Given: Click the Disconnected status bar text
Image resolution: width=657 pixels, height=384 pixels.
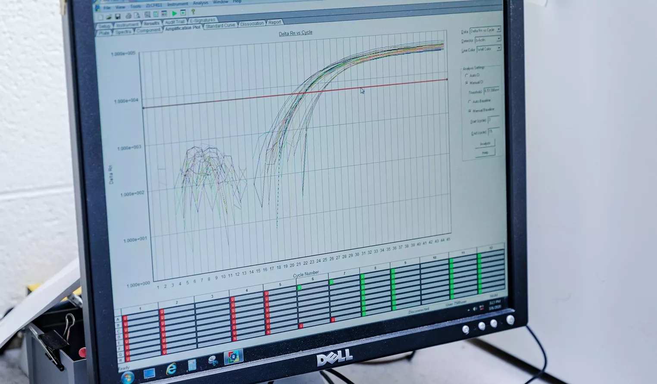Looking at the screenshot, I should 419,310.
